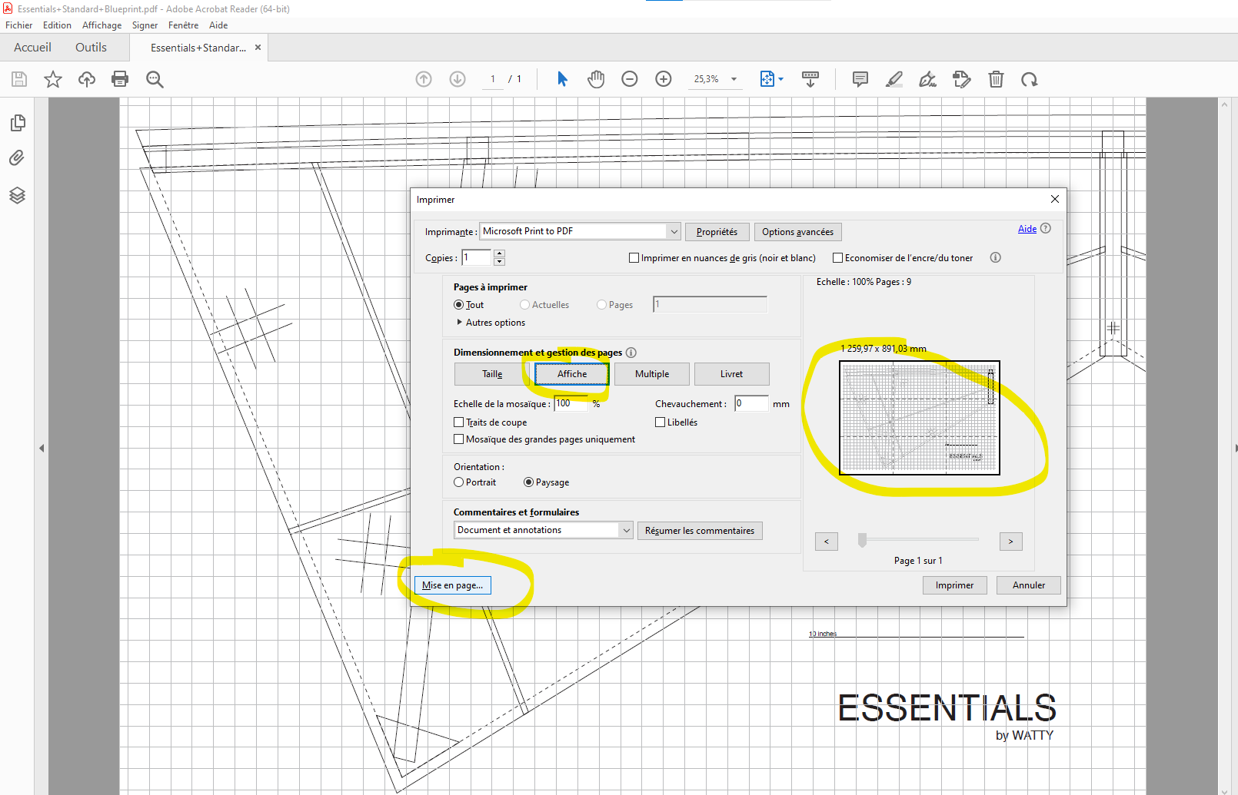This screenshot has width=1238, height=795.
Task: Select Portrait orientation
Action: click(x=459, y=482)
